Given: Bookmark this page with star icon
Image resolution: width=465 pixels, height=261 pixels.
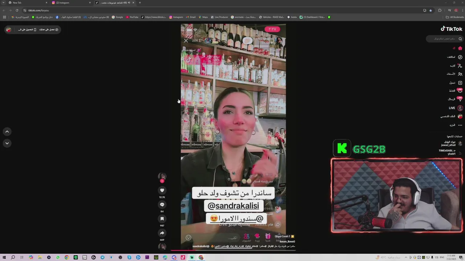Looking at the screenshot, I should click(430, 11).
